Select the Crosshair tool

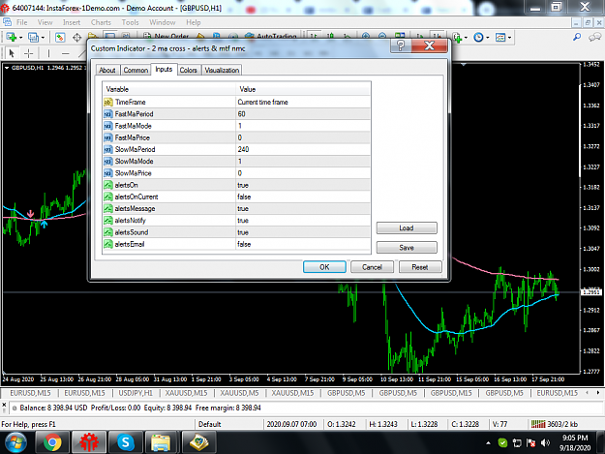click(x=28, y=53)
